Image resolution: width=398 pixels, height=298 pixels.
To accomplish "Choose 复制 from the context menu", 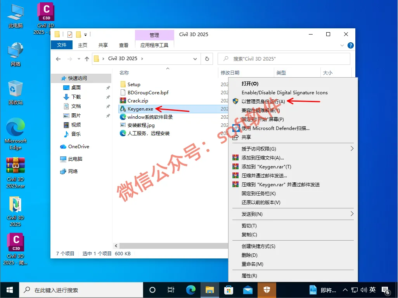I will (249, 234).
